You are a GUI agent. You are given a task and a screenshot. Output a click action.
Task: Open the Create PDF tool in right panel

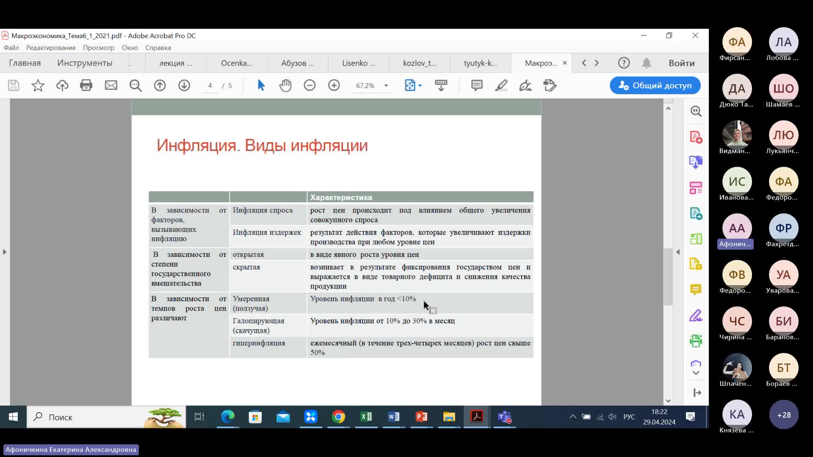(x=696, y=137)
